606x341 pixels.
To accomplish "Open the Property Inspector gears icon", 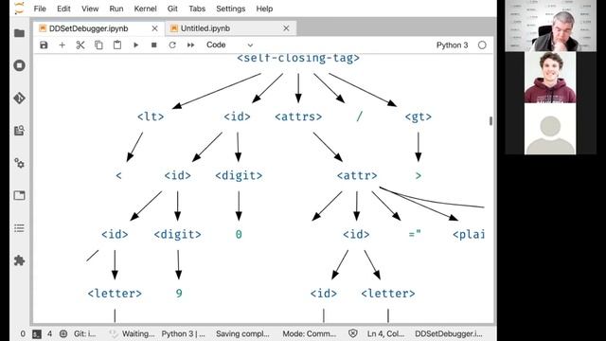I will click(19, 163).
